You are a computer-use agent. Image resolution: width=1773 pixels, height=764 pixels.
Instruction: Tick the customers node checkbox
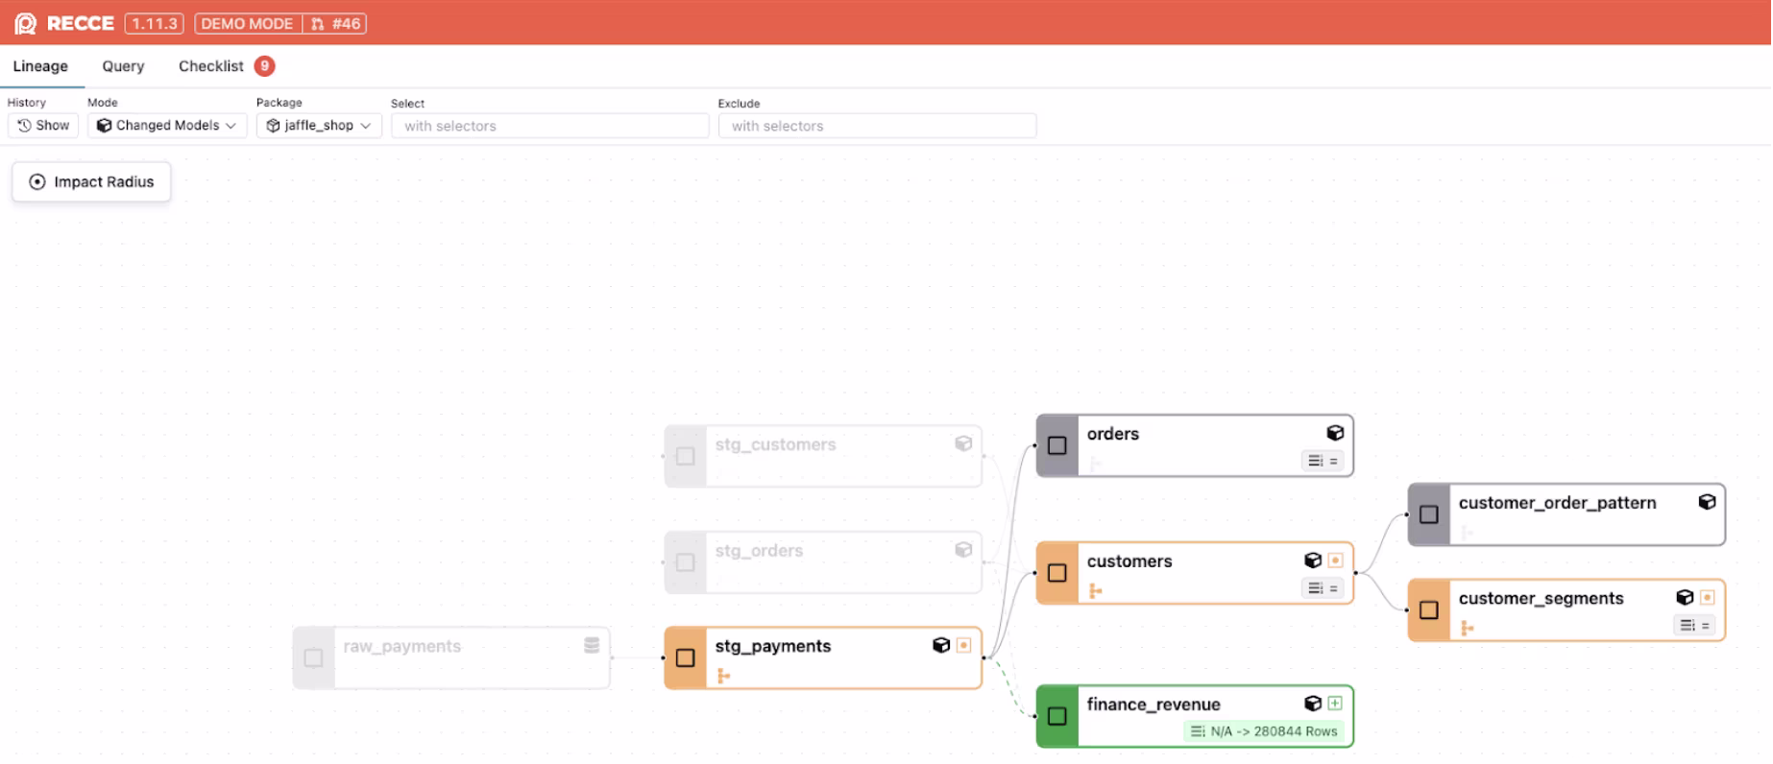[x=1057, y=573]
